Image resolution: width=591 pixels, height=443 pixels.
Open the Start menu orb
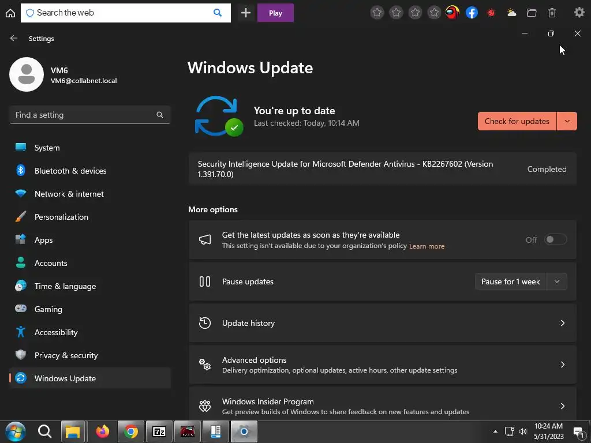click(x=15, y=431)
